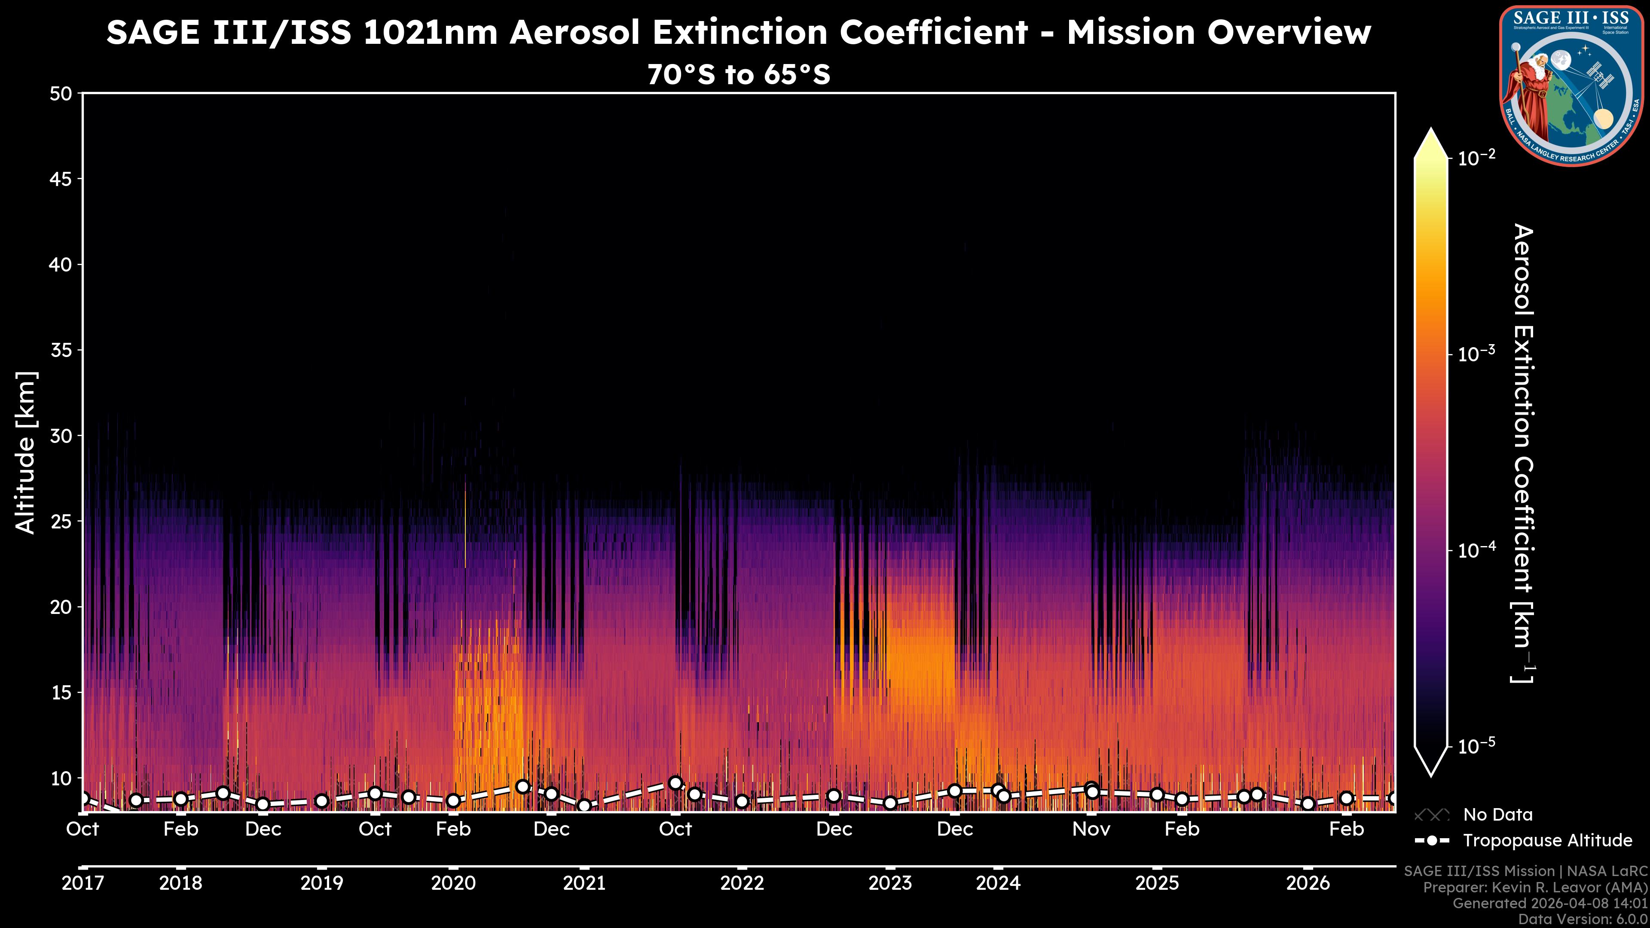Click the Tropopause Altitude legend marker
The height and width of the screenshot is (928, 1650).
pos(1432,840)
